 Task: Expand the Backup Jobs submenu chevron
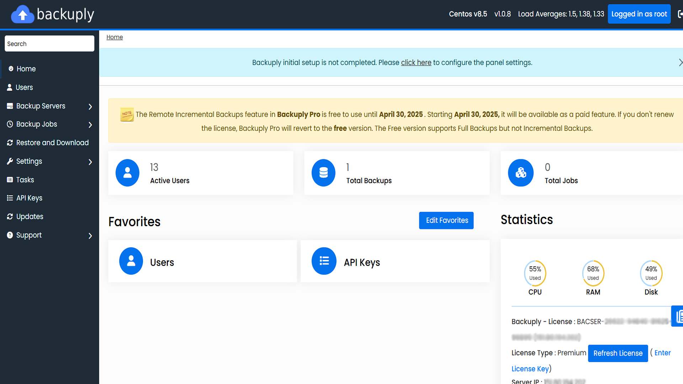(90, 125)
